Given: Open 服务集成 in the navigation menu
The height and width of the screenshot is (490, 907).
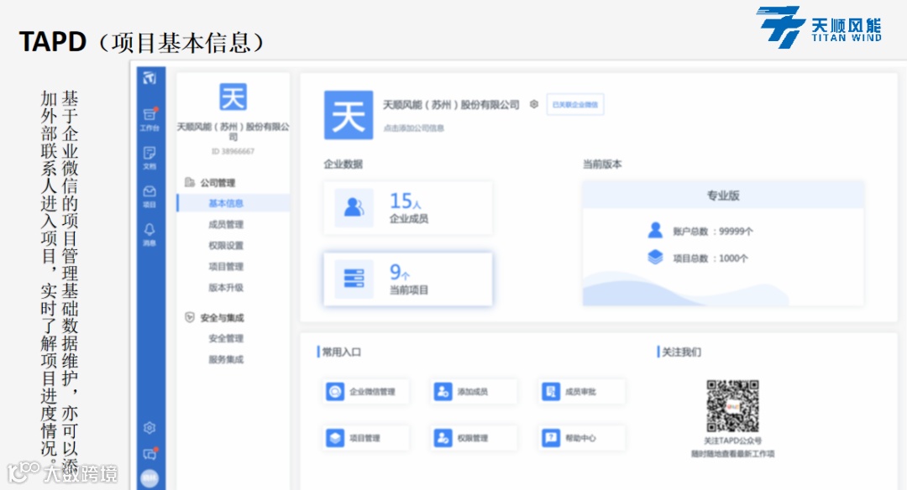Looking at the screenshot, I should [226, 359].
